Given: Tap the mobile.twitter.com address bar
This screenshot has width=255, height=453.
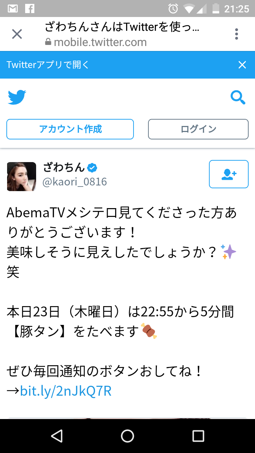Looking at the screenshot, I should (100, 42).
